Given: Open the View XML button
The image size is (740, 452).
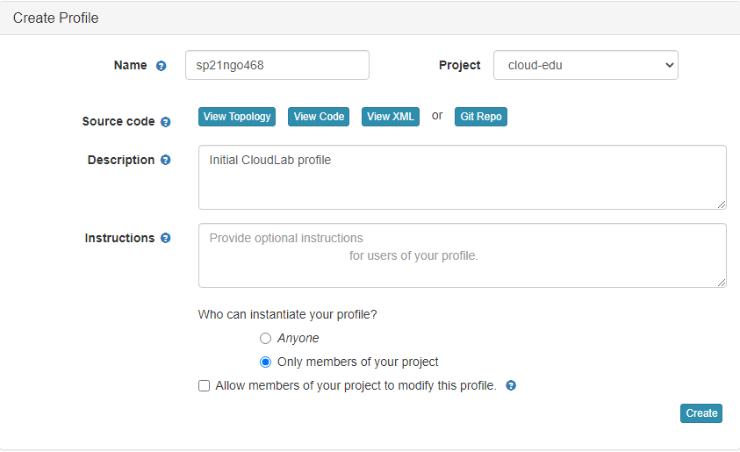Looking at the screenshot, I should [391, 117].
